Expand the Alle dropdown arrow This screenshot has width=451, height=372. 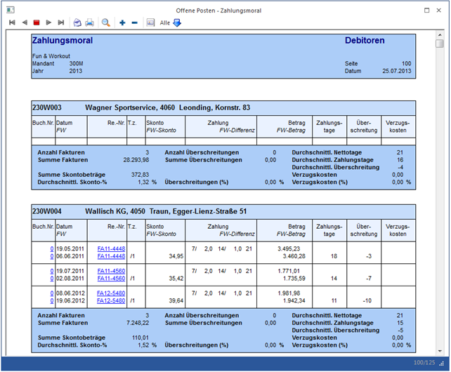(x=176, y=22)
